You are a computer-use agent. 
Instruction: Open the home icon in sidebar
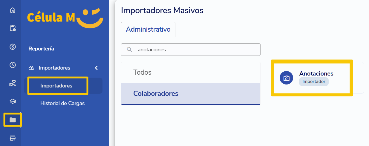pyautogui.click(x=13, y=10)
